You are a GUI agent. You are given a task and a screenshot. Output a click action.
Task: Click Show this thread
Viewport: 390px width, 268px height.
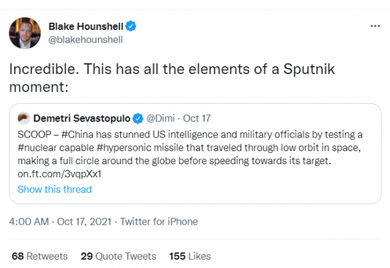54,189
